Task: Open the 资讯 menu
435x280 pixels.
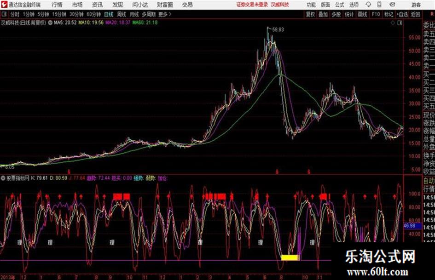Action: coord(98,5)
